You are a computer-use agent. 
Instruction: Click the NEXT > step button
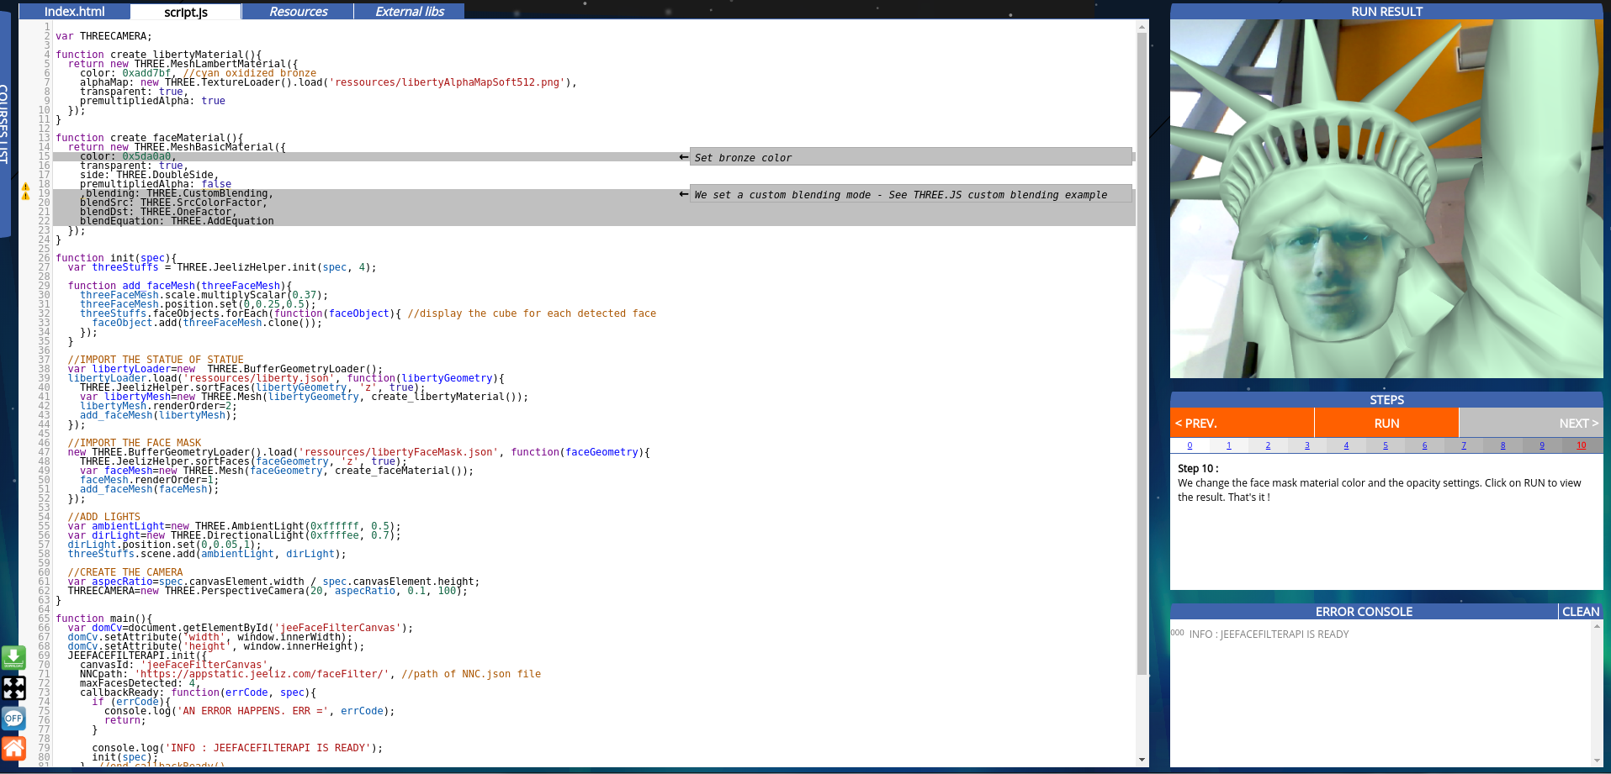[1531, 423]
